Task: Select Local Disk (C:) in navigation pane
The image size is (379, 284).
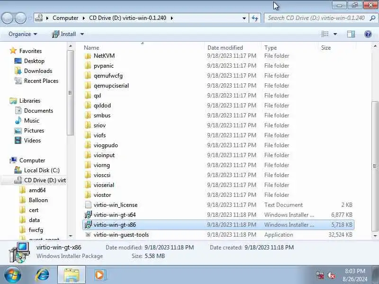Action: [42, 170]
